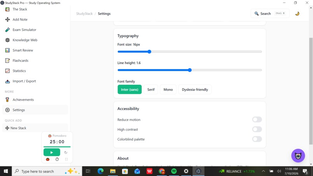Open the WPS Office taskbar icon
313x176 pixels.
pos(150,171)
